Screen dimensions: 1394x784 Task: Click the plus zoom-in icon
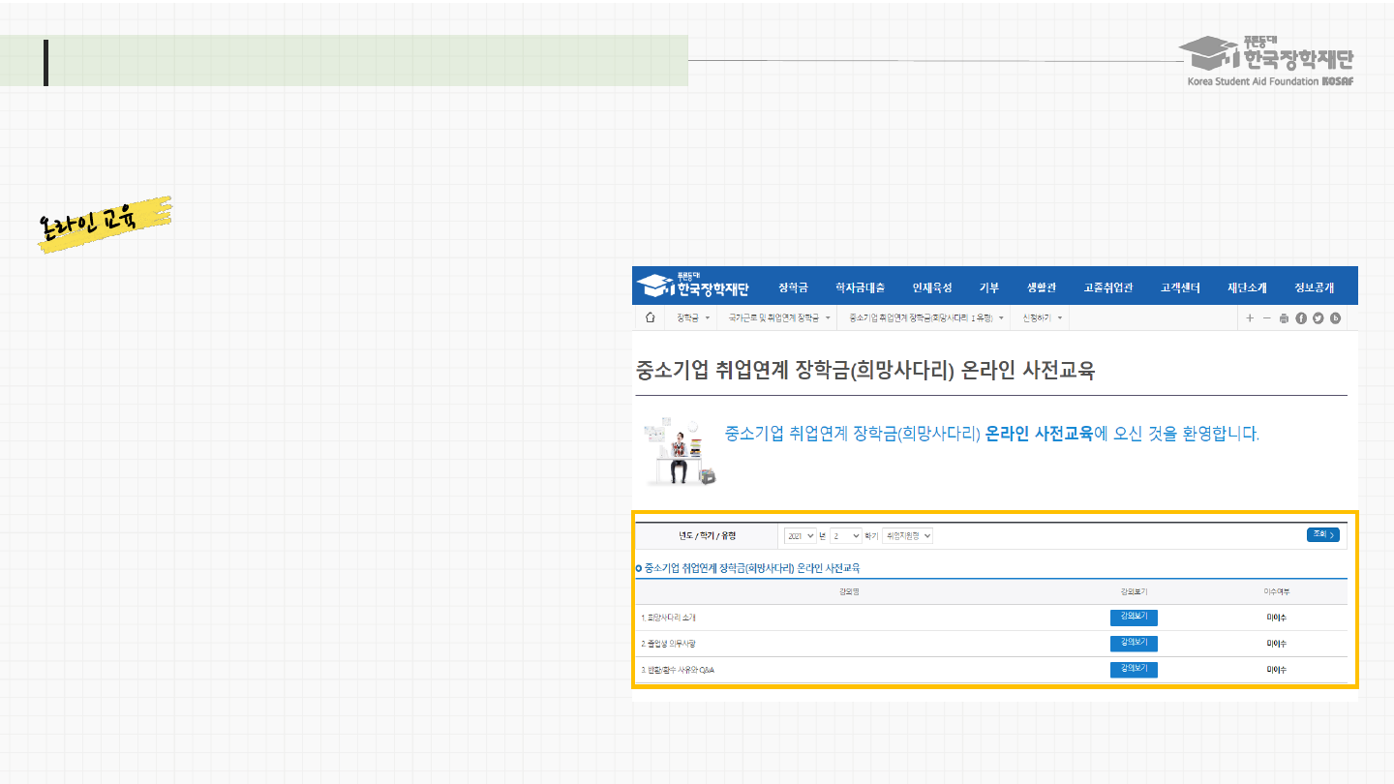(1250, 318)
